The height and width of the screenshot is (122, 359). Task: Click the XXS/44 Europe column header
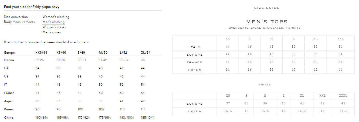[41, 52]
